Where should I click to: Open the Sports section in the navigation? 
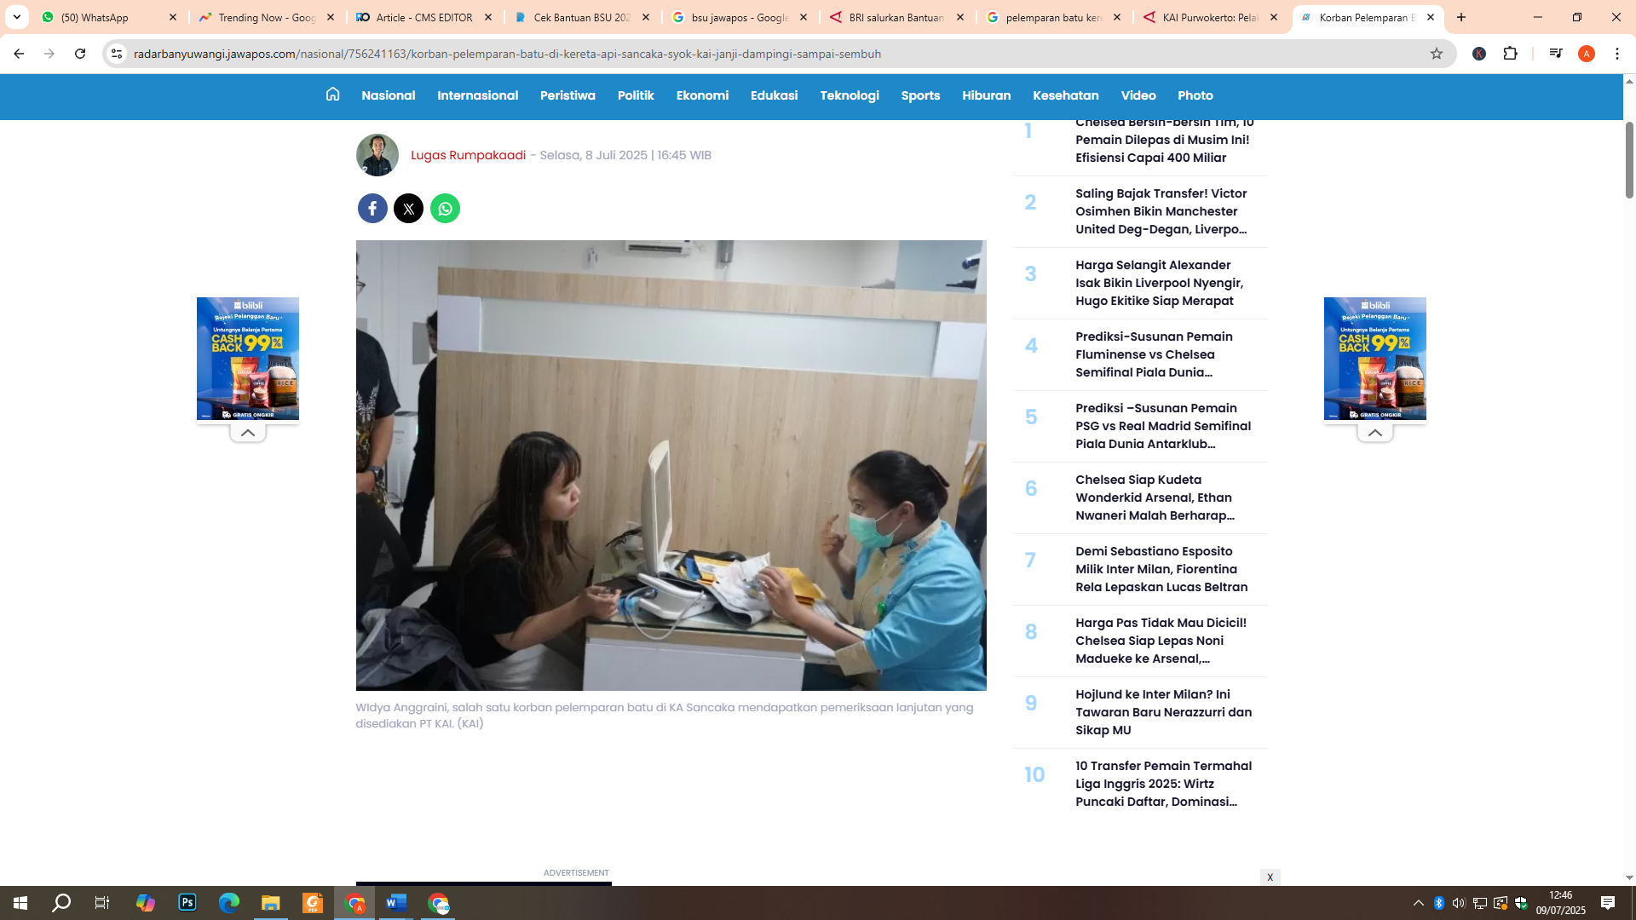coord(920,95)
